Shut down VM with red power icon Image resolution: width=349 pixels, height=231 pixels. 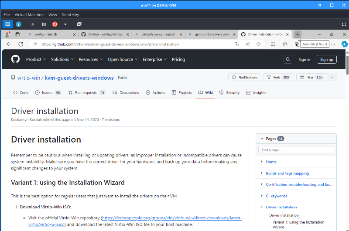[55, 24]
